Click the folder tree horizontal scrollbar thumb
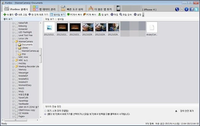Viewport: 200px width, 126px height. point(16,120)
